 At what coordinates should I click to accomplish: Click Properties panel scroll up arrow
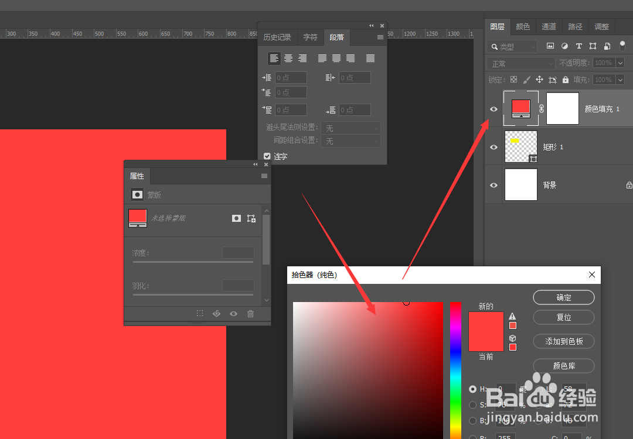coord(267,211)
